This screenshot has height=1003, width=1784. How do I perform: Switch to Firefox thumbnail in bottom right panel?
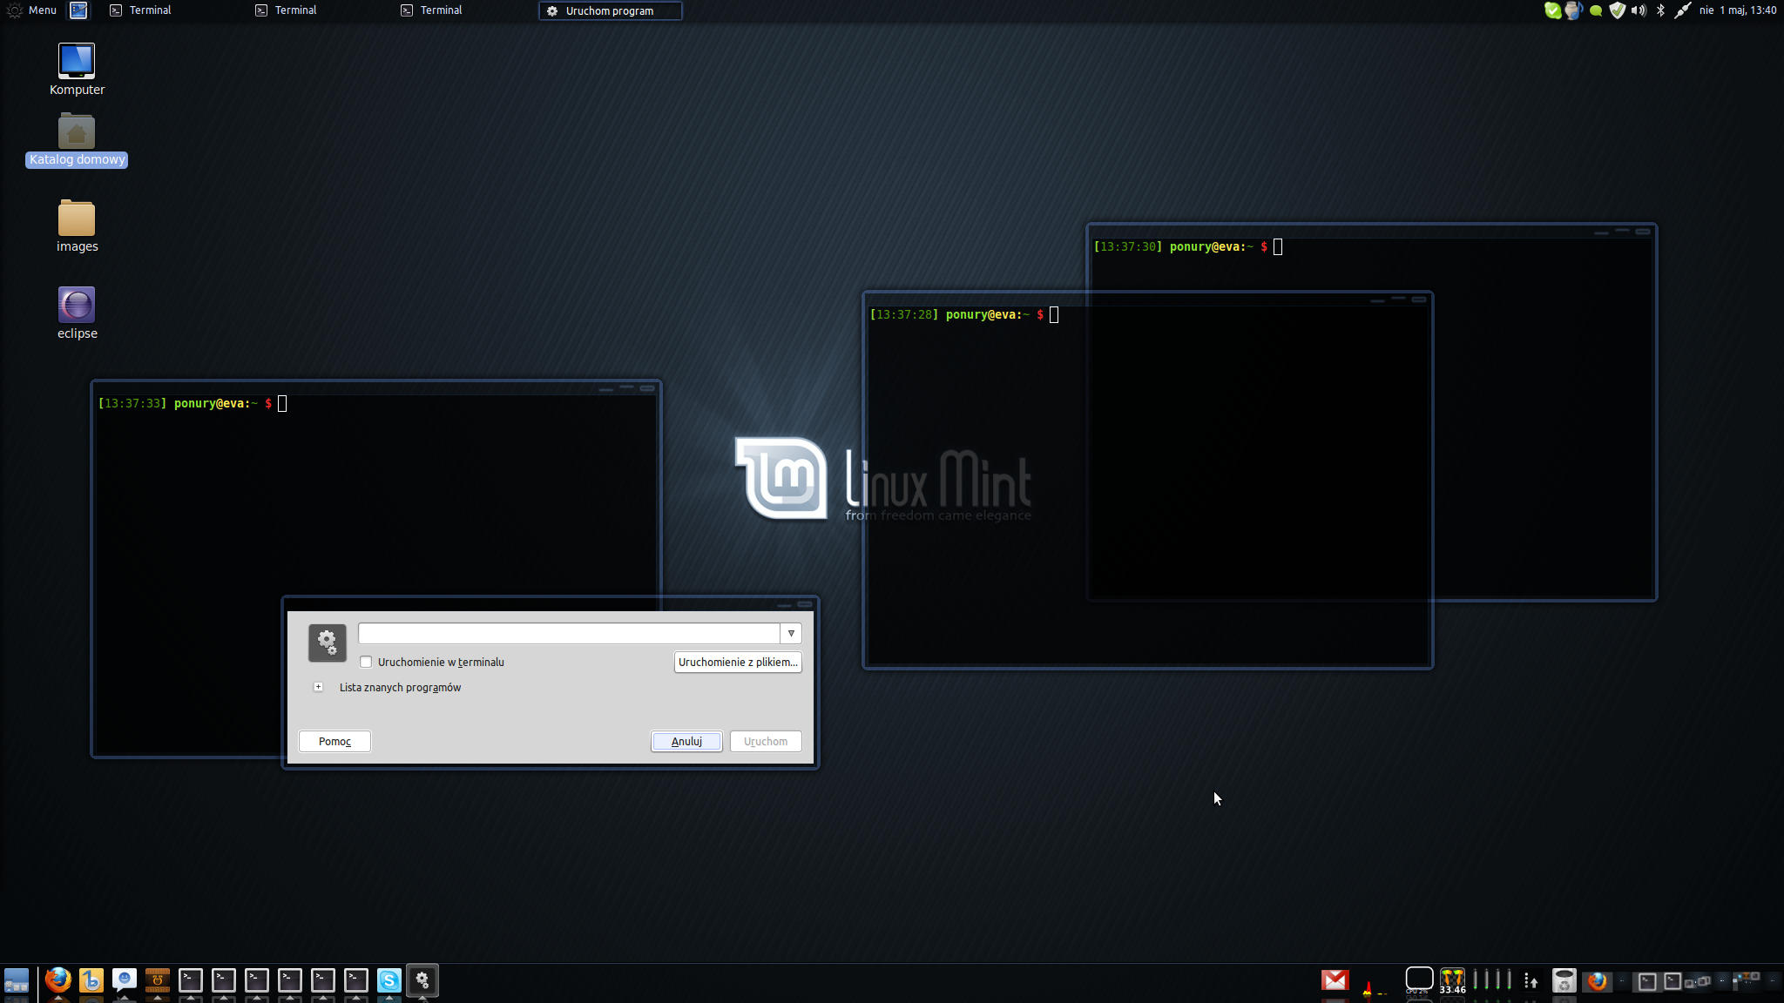click(1597, 981)
